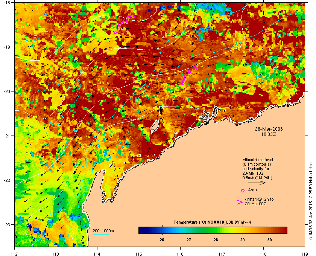Click the Argo circle symbol in the legend
This screenshot has height=256, width=316.
click(243, 190)
